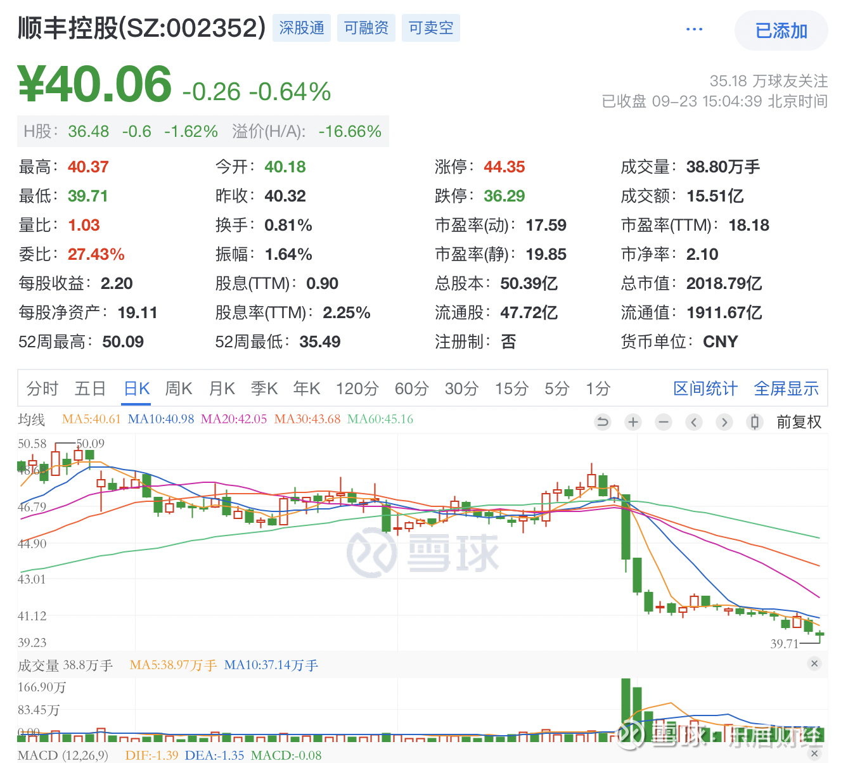Open the 120分 chart tab
This screenshot has width=848, height=763.
coord(357,388)
